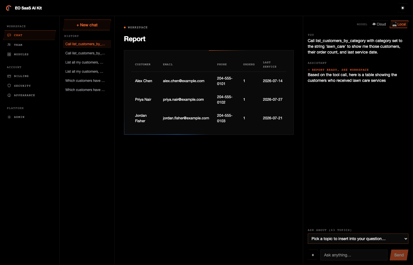Click the Team people icon
The width and height of the screenshot is (413, 265).
[9, 45]
